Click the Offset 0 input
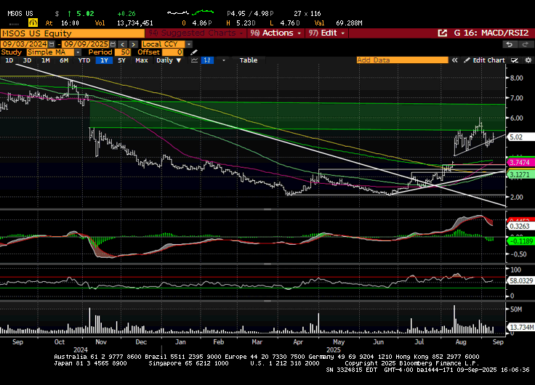The width and height of the screenshot is (535, 385). 173,52
